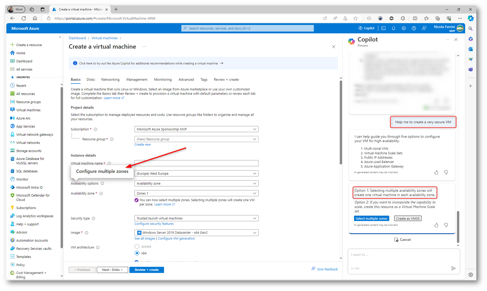Image resolution: width=487 pixels, height=291 pixels.
Task: Switch to the Networking tab
Action: tap(110, 80)
